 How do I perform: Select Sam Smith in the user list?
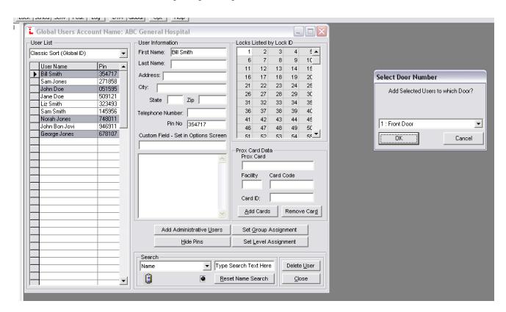[68, 112]
